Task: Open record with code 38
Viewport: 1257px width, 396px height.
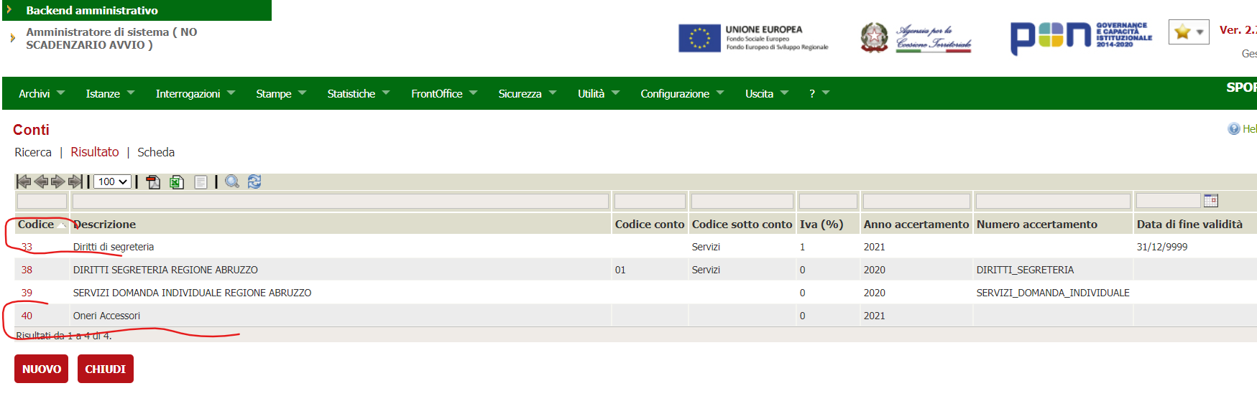Action: (27, 270)
